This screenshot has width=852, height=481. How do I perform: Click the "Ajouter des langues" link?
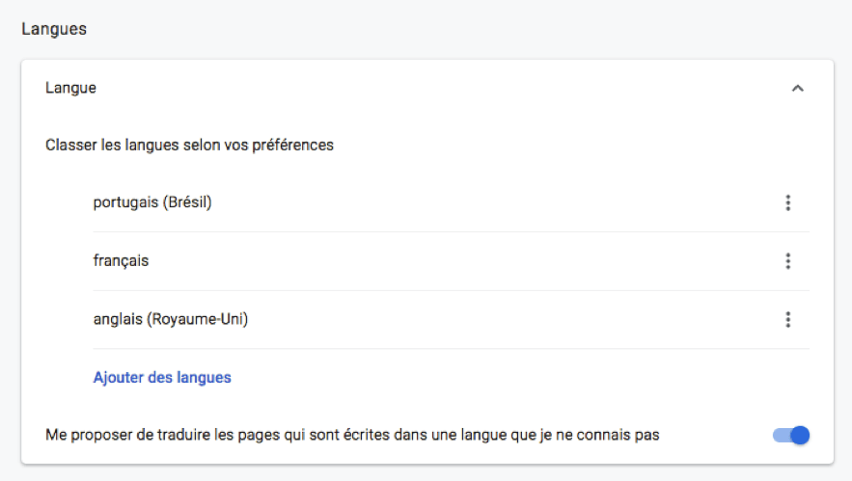tap(162, 377)
